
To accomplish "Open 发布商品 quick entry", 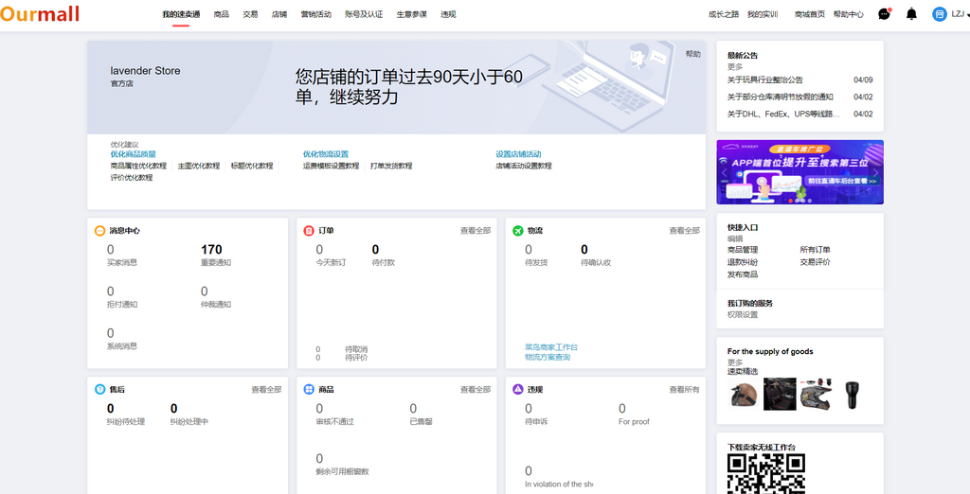I will [743, 274].
